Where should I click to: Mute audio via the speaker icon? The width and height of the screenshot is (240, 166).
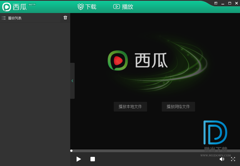[222, 159]
